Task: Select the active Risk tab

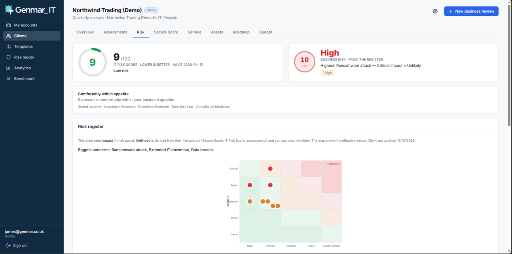Action: [140, 32]
